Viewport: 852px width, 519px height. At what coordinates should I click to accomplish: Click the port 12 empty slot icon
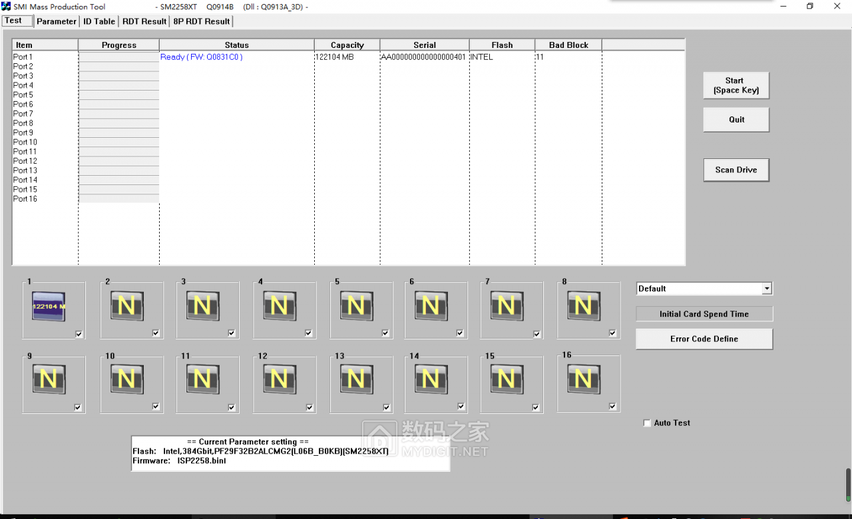[x=280, y=379]
